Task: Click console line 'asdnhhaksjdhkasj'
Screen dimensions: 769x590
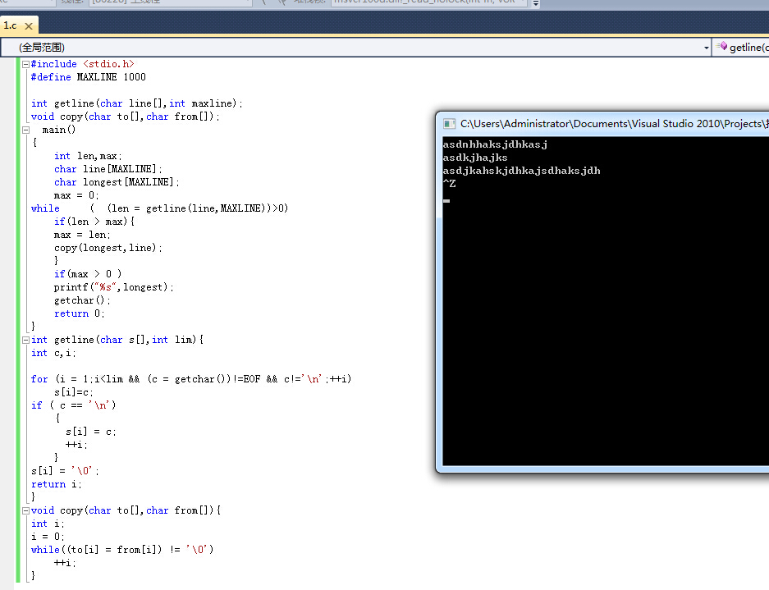Action: coord(495,144)
